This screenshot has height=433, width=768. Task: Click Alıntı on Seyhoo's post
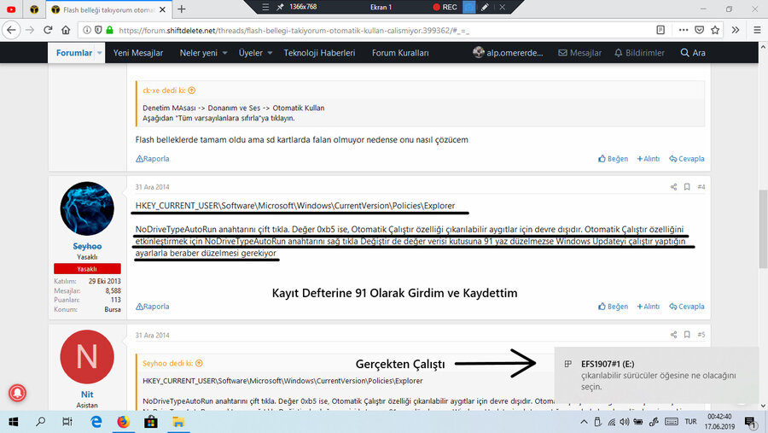tap(648, 306)
